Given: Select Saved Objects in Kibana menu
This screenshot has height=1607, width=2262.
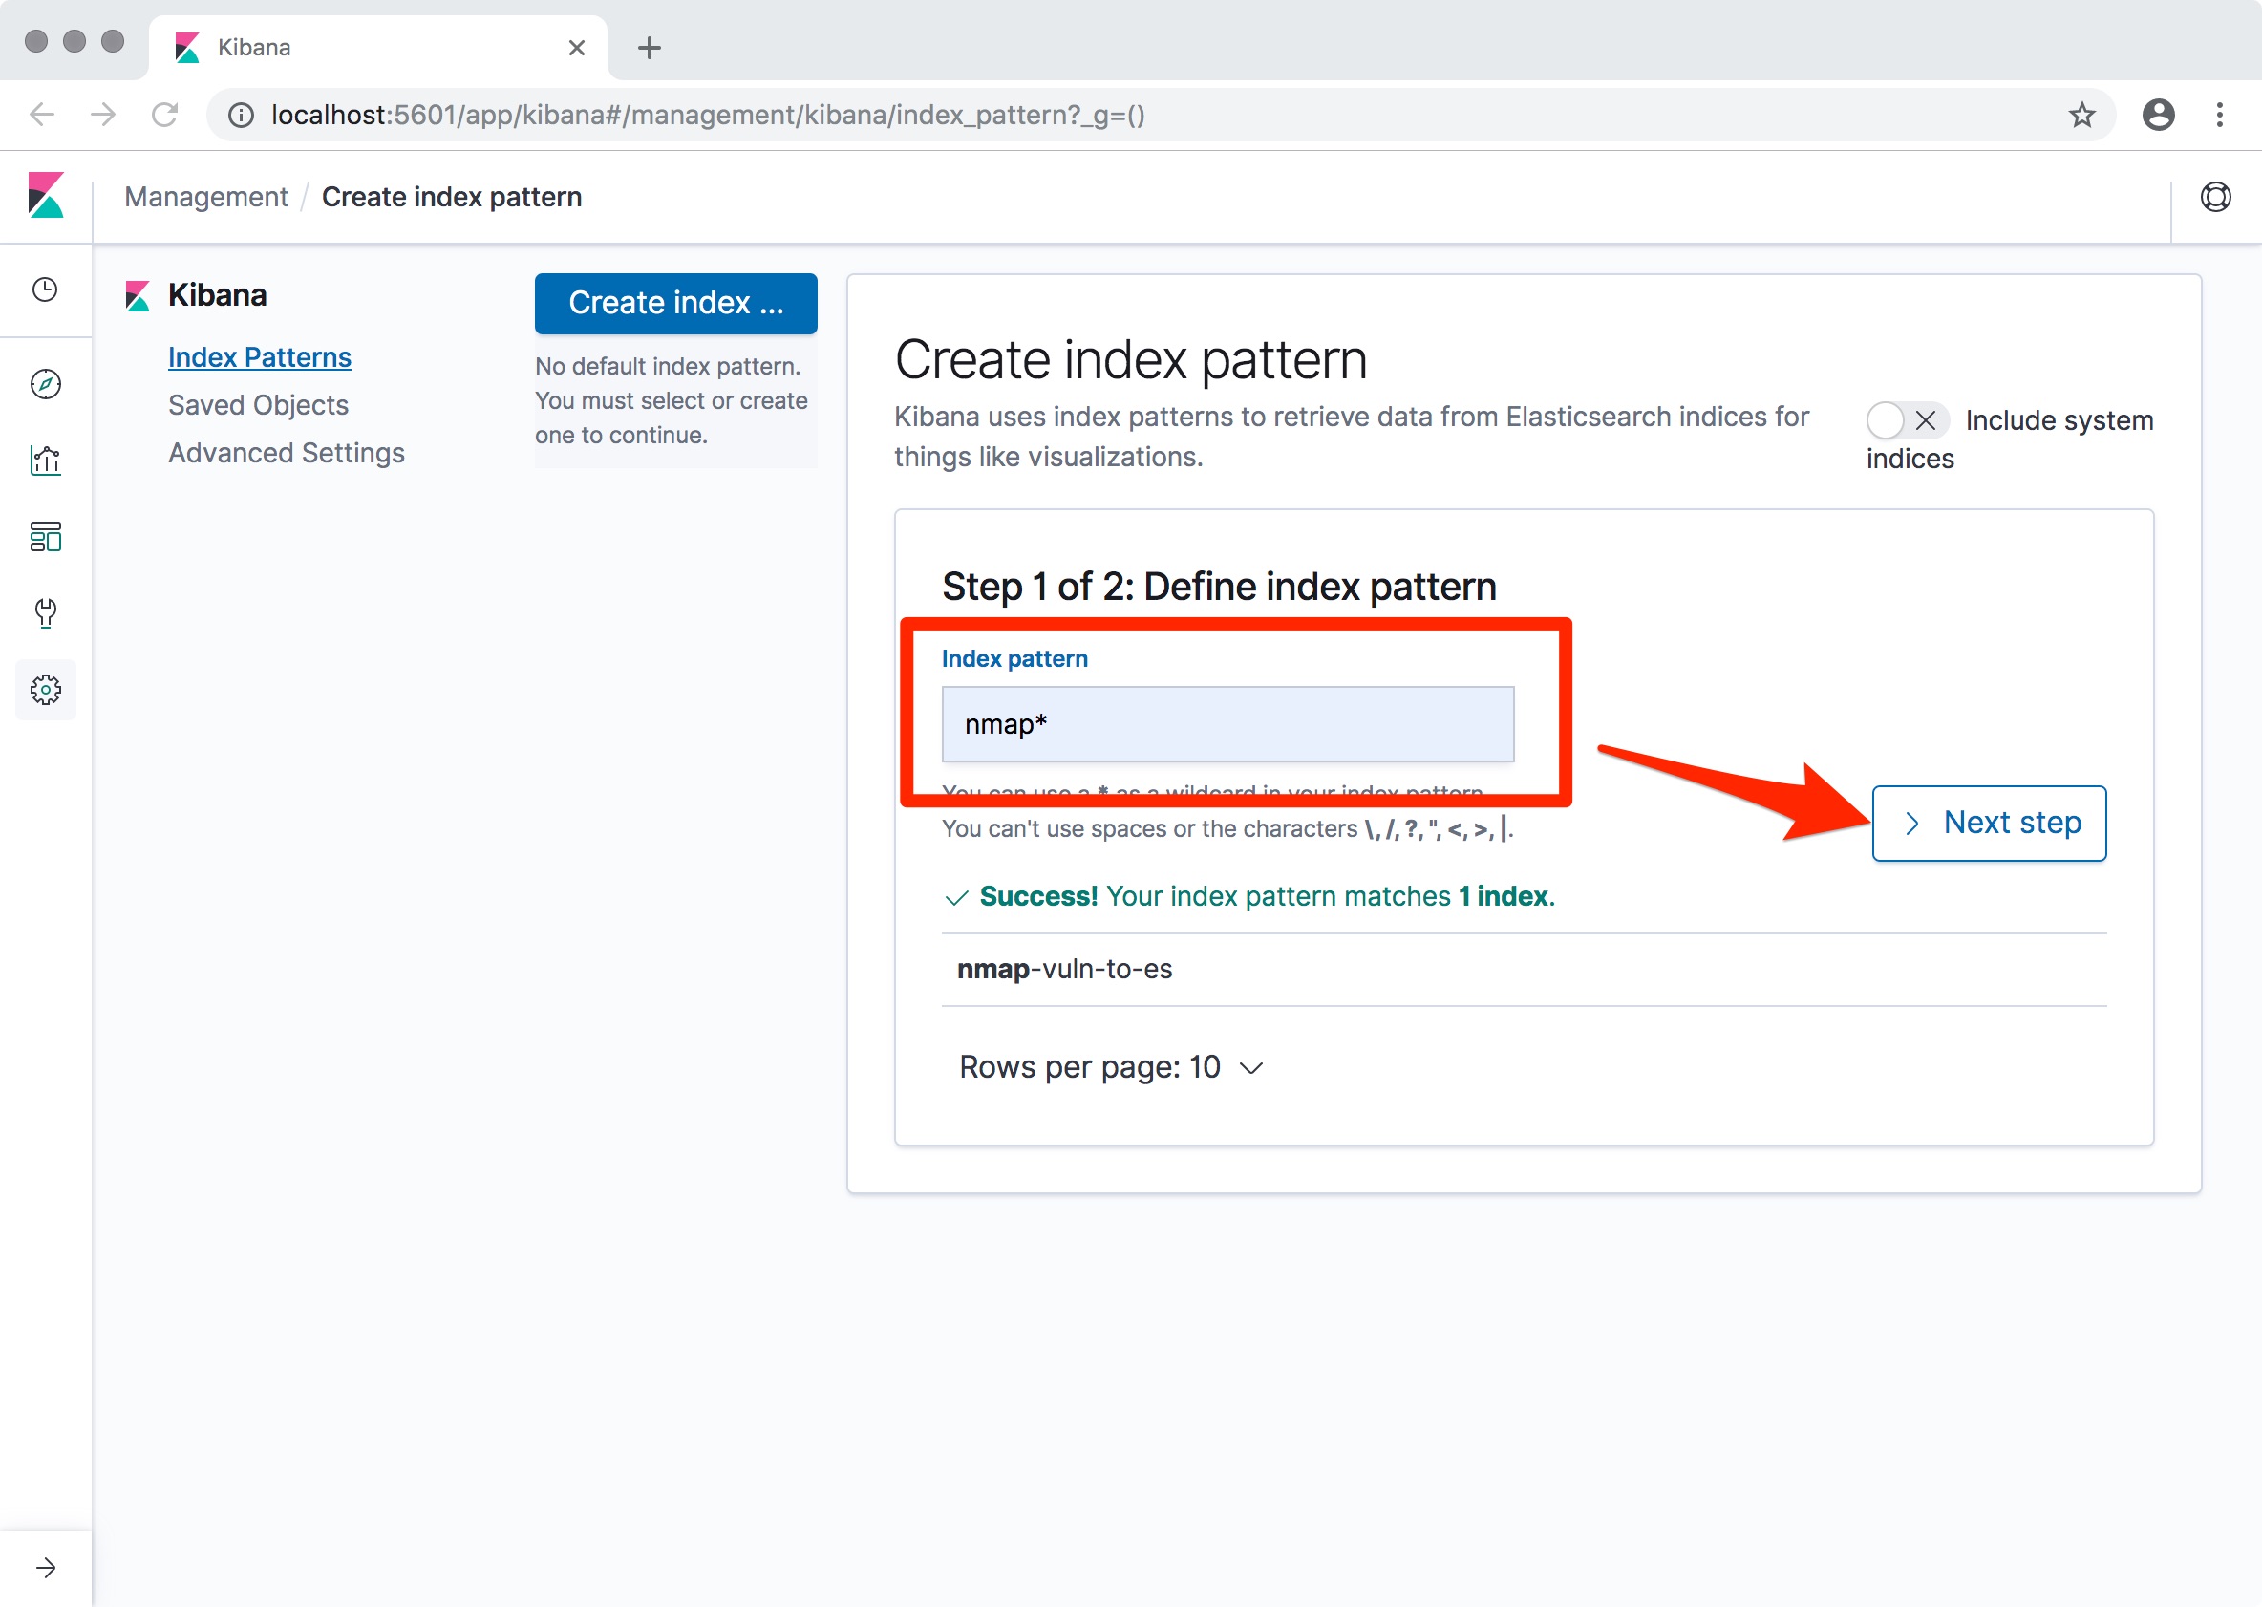Looking at the screenshot, I should click(258, 405).
